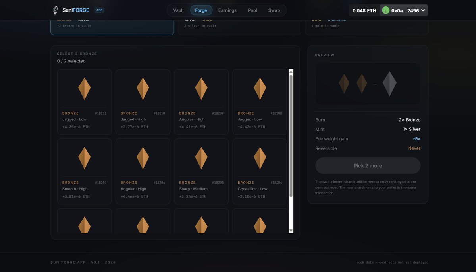
Task: Switch to the Vault tab
Action: click(x=179, y=10)
